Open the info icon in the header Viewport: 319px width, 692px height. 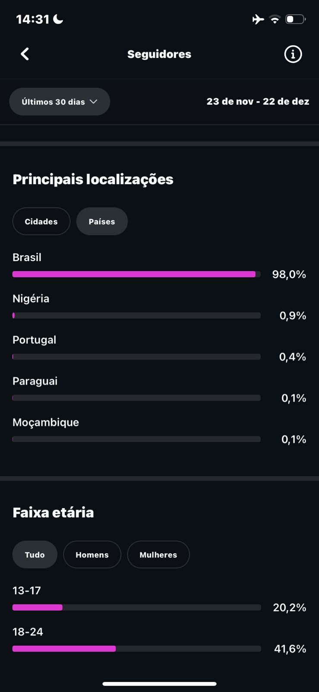point(293,54)
